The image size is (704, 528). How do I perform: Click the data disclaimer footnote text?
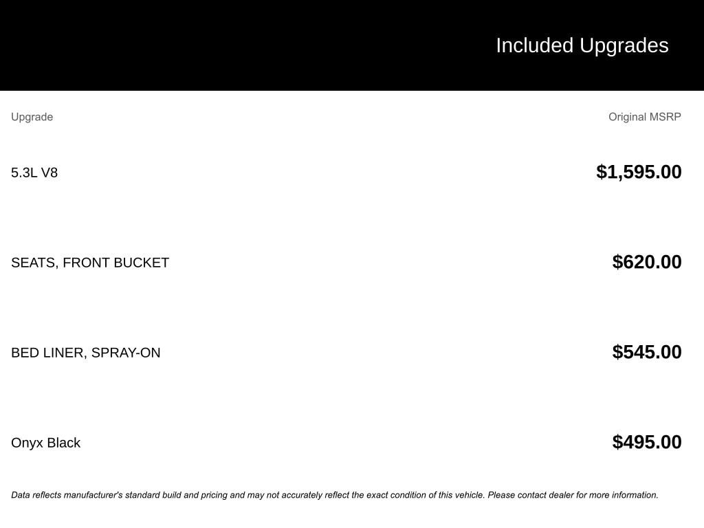pyautogui.click(x=335, y=495)
